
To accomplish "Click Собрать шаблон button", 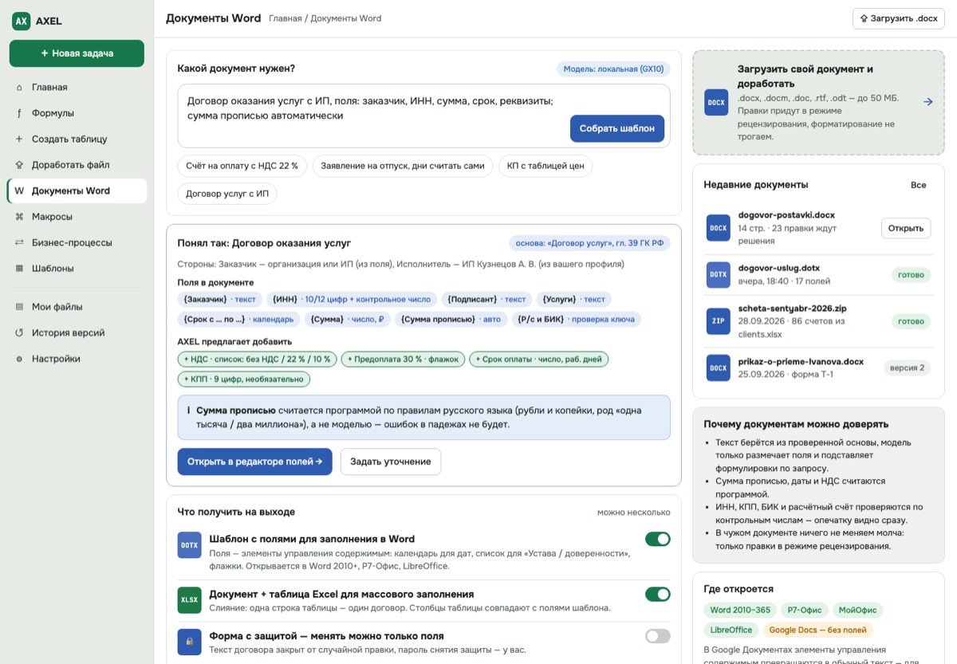I will pos(617,128).
